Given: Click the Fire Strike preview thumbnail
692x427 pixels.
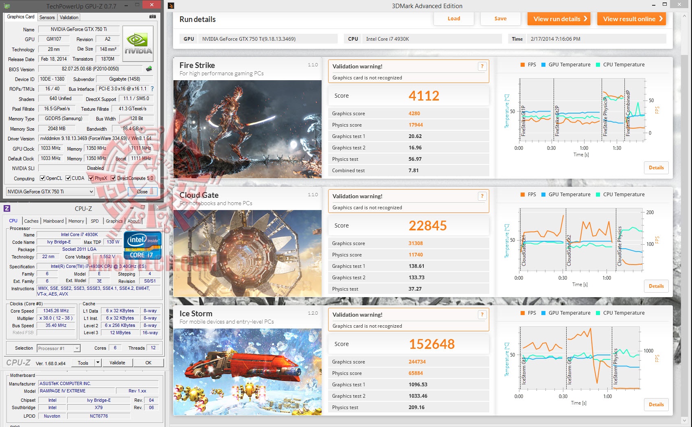Looking at the screenshot, I should pos(247,129).
